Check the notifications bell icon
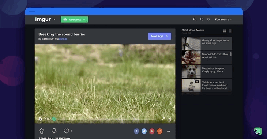Screen dimensions: 267x139 click(x=208, y=19)
